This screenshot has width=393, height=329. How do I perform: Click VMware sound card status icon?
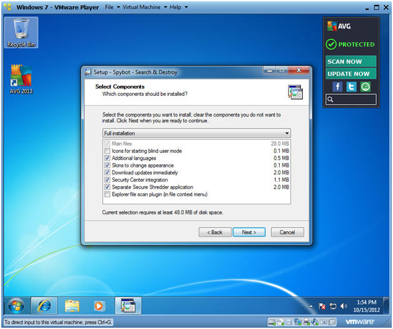point(315,322)
